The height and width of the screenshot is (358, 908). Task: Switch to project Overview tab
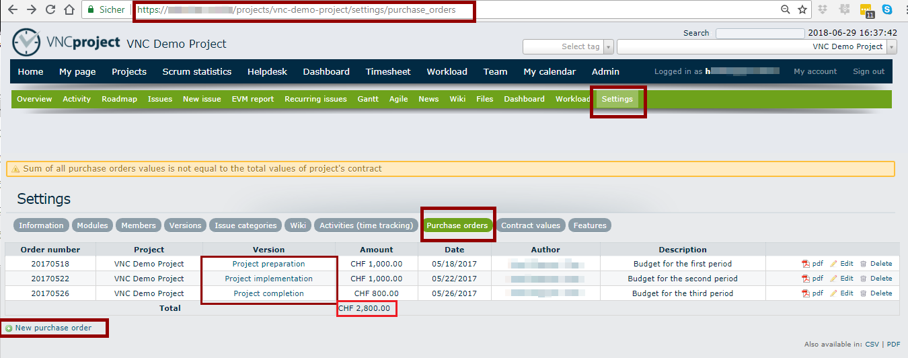[34, 99]
